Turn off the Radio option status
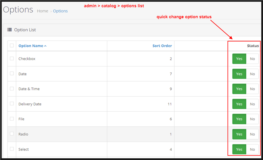This screenshot has height=160, width=263. [252, 134]
